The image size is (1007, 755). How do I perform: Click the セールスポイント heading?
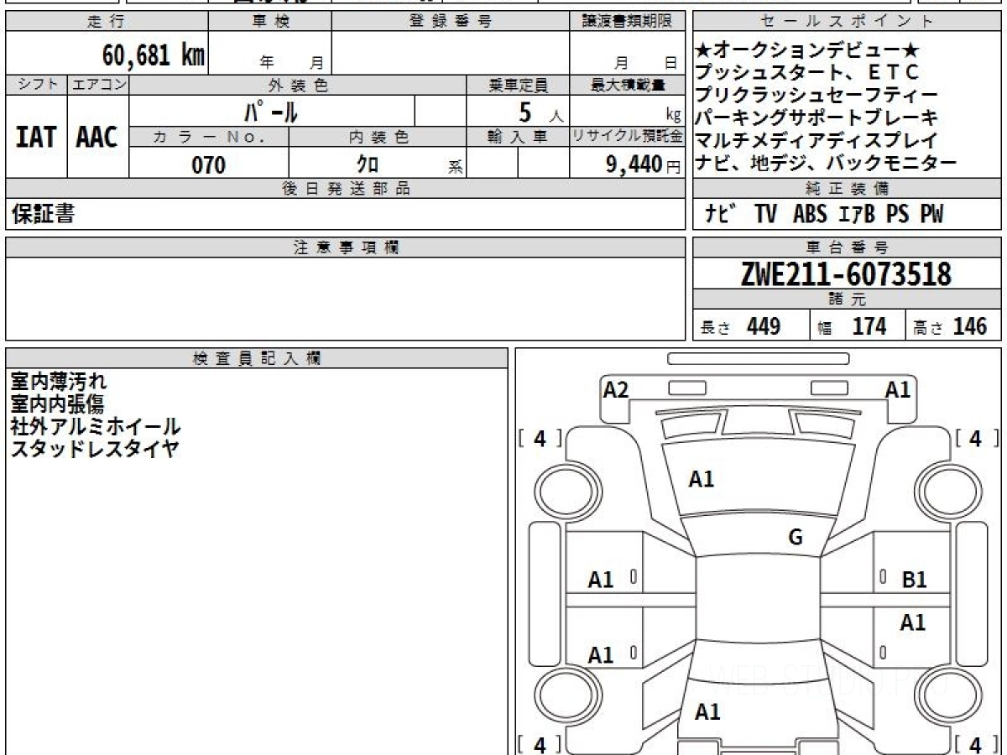click(x=848, y=22)
